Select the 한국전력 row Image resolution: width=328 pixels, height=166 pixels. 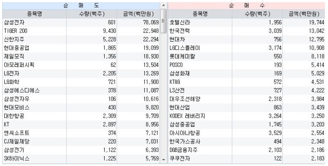point(246,31)
